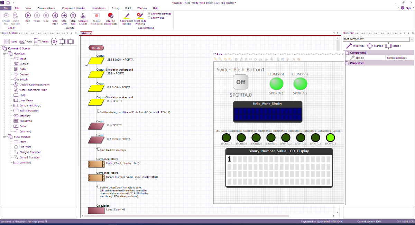
Task: Click Enable ICD in the Ghost group
Action: click(x=6, y=17)
